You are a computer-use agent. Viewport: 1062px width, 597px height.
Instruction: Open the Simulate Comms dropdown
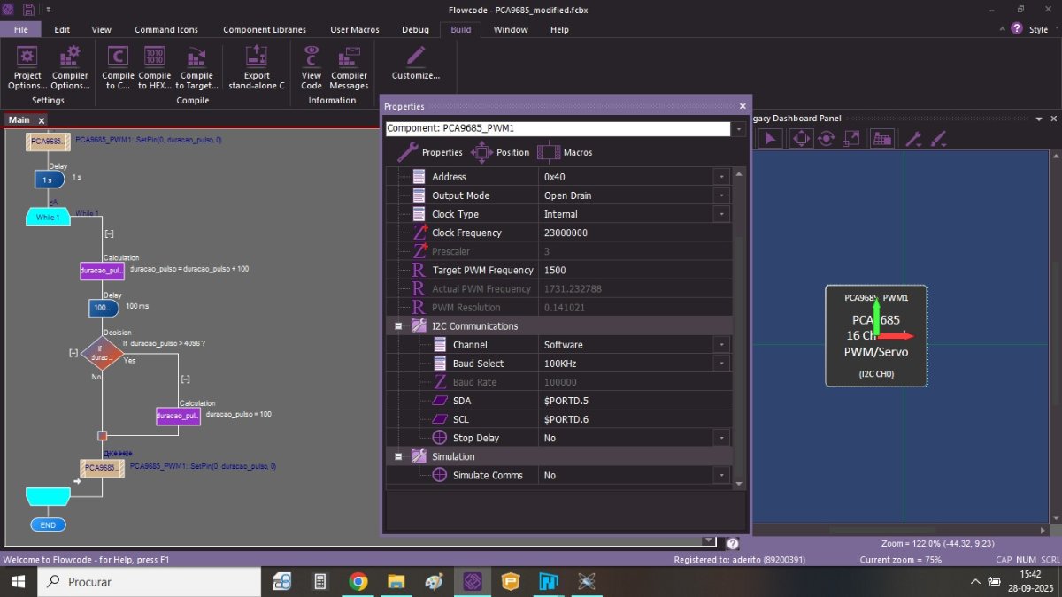pyautogui.click(x=722, y=476)
